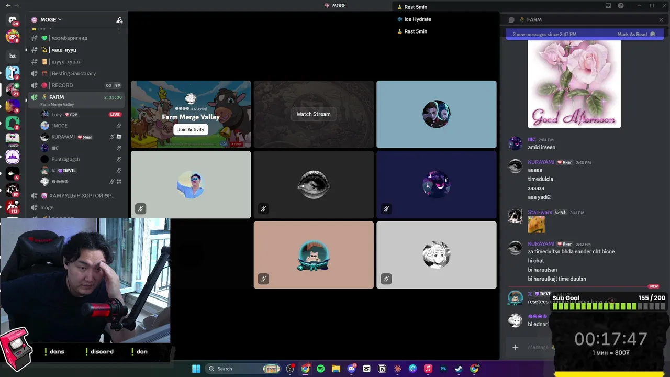The height and width of the screenshot is (377, 670).
Task: Open Spotify from the taskbar
Action: (320, 369)
